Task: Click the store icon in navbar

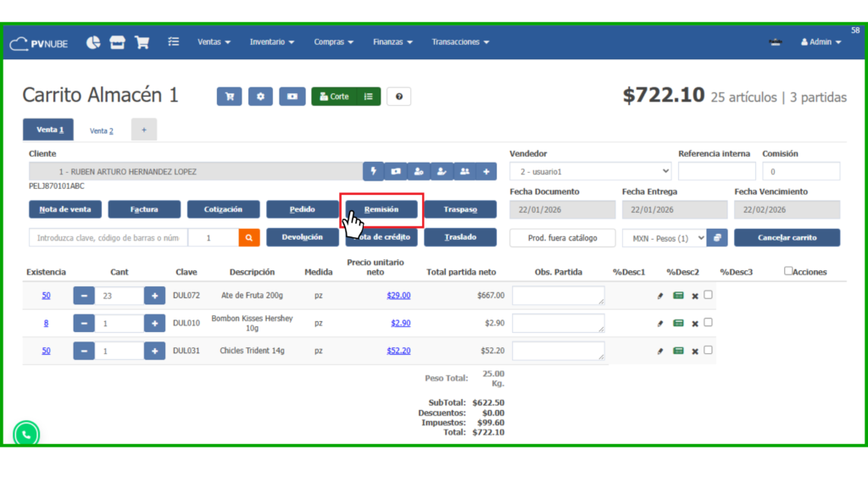Action: 118,42
